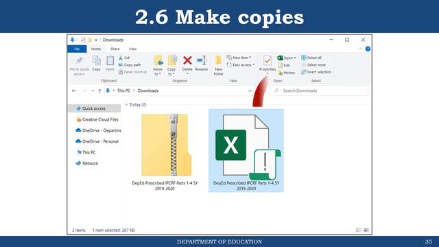The image size is (439, 247).
Task: Open the New item dropdown
Action: [239, 58]
